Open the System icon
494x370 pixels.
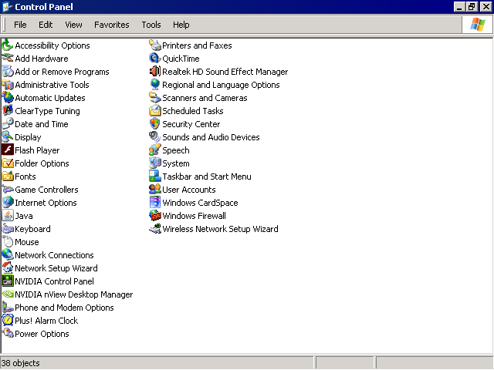coord(154,163)
